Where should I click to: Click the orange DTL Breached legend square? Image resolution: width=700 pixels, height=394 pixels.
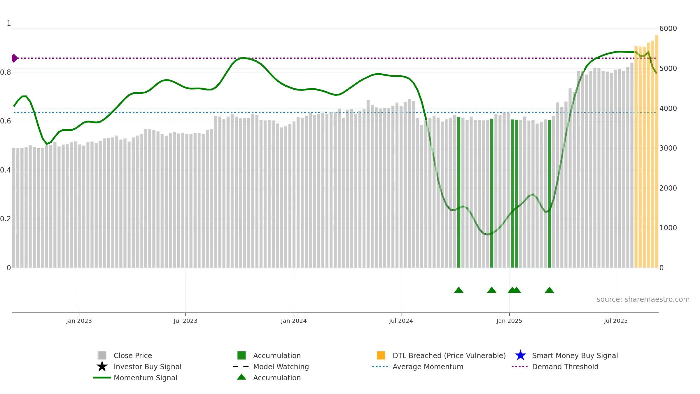coord(381,355)
